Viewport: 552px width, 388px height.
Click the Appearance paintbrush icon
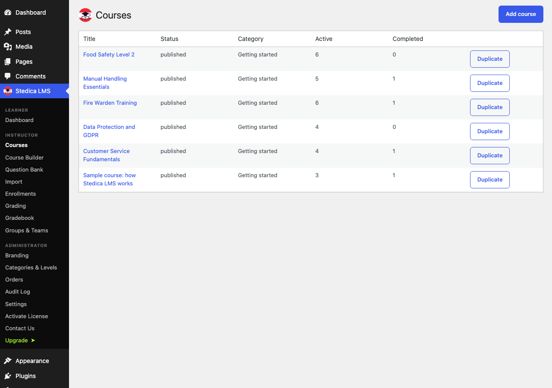(8, 361)
